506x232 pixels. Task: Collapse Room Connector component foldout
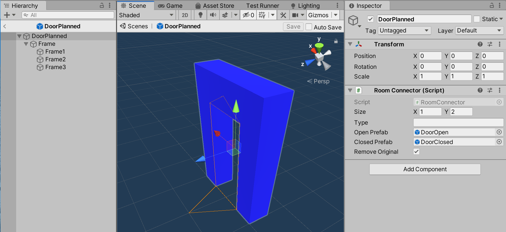click(x=350, y=90)
